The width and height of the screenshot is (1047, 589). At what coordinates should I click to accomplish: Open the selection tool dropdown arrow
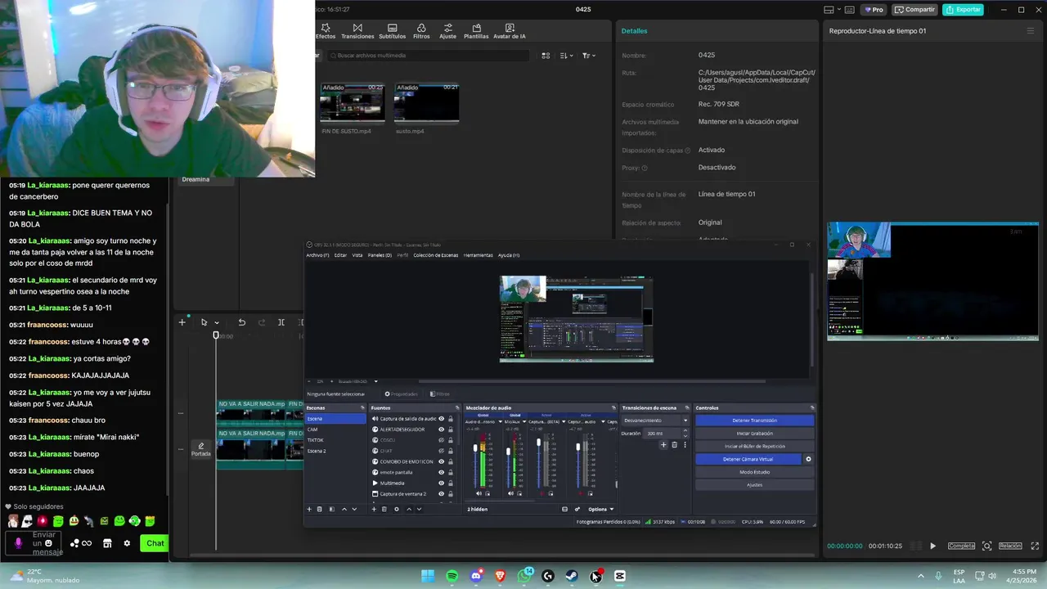point(216,323)
